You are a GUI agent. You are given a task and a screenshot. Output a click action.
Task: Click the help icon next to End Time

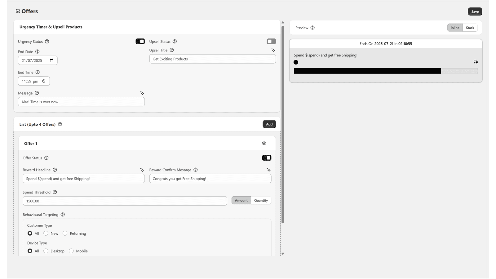38,72
